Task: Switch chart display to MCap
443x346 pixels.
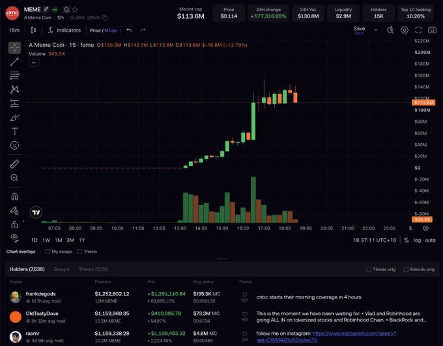Action: 111,31
